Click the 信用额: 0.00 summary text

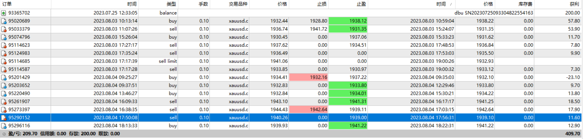[x=53, y=134]
